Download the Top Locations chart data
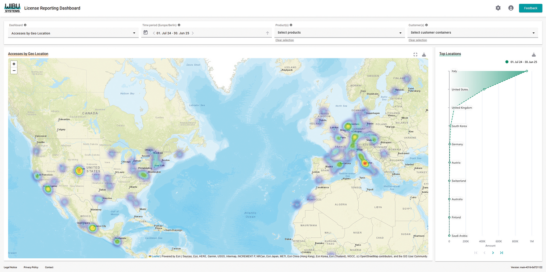Image resolution: width=546 pixels, height=272 pixels. pyautogui.click(x=534, y=54)
